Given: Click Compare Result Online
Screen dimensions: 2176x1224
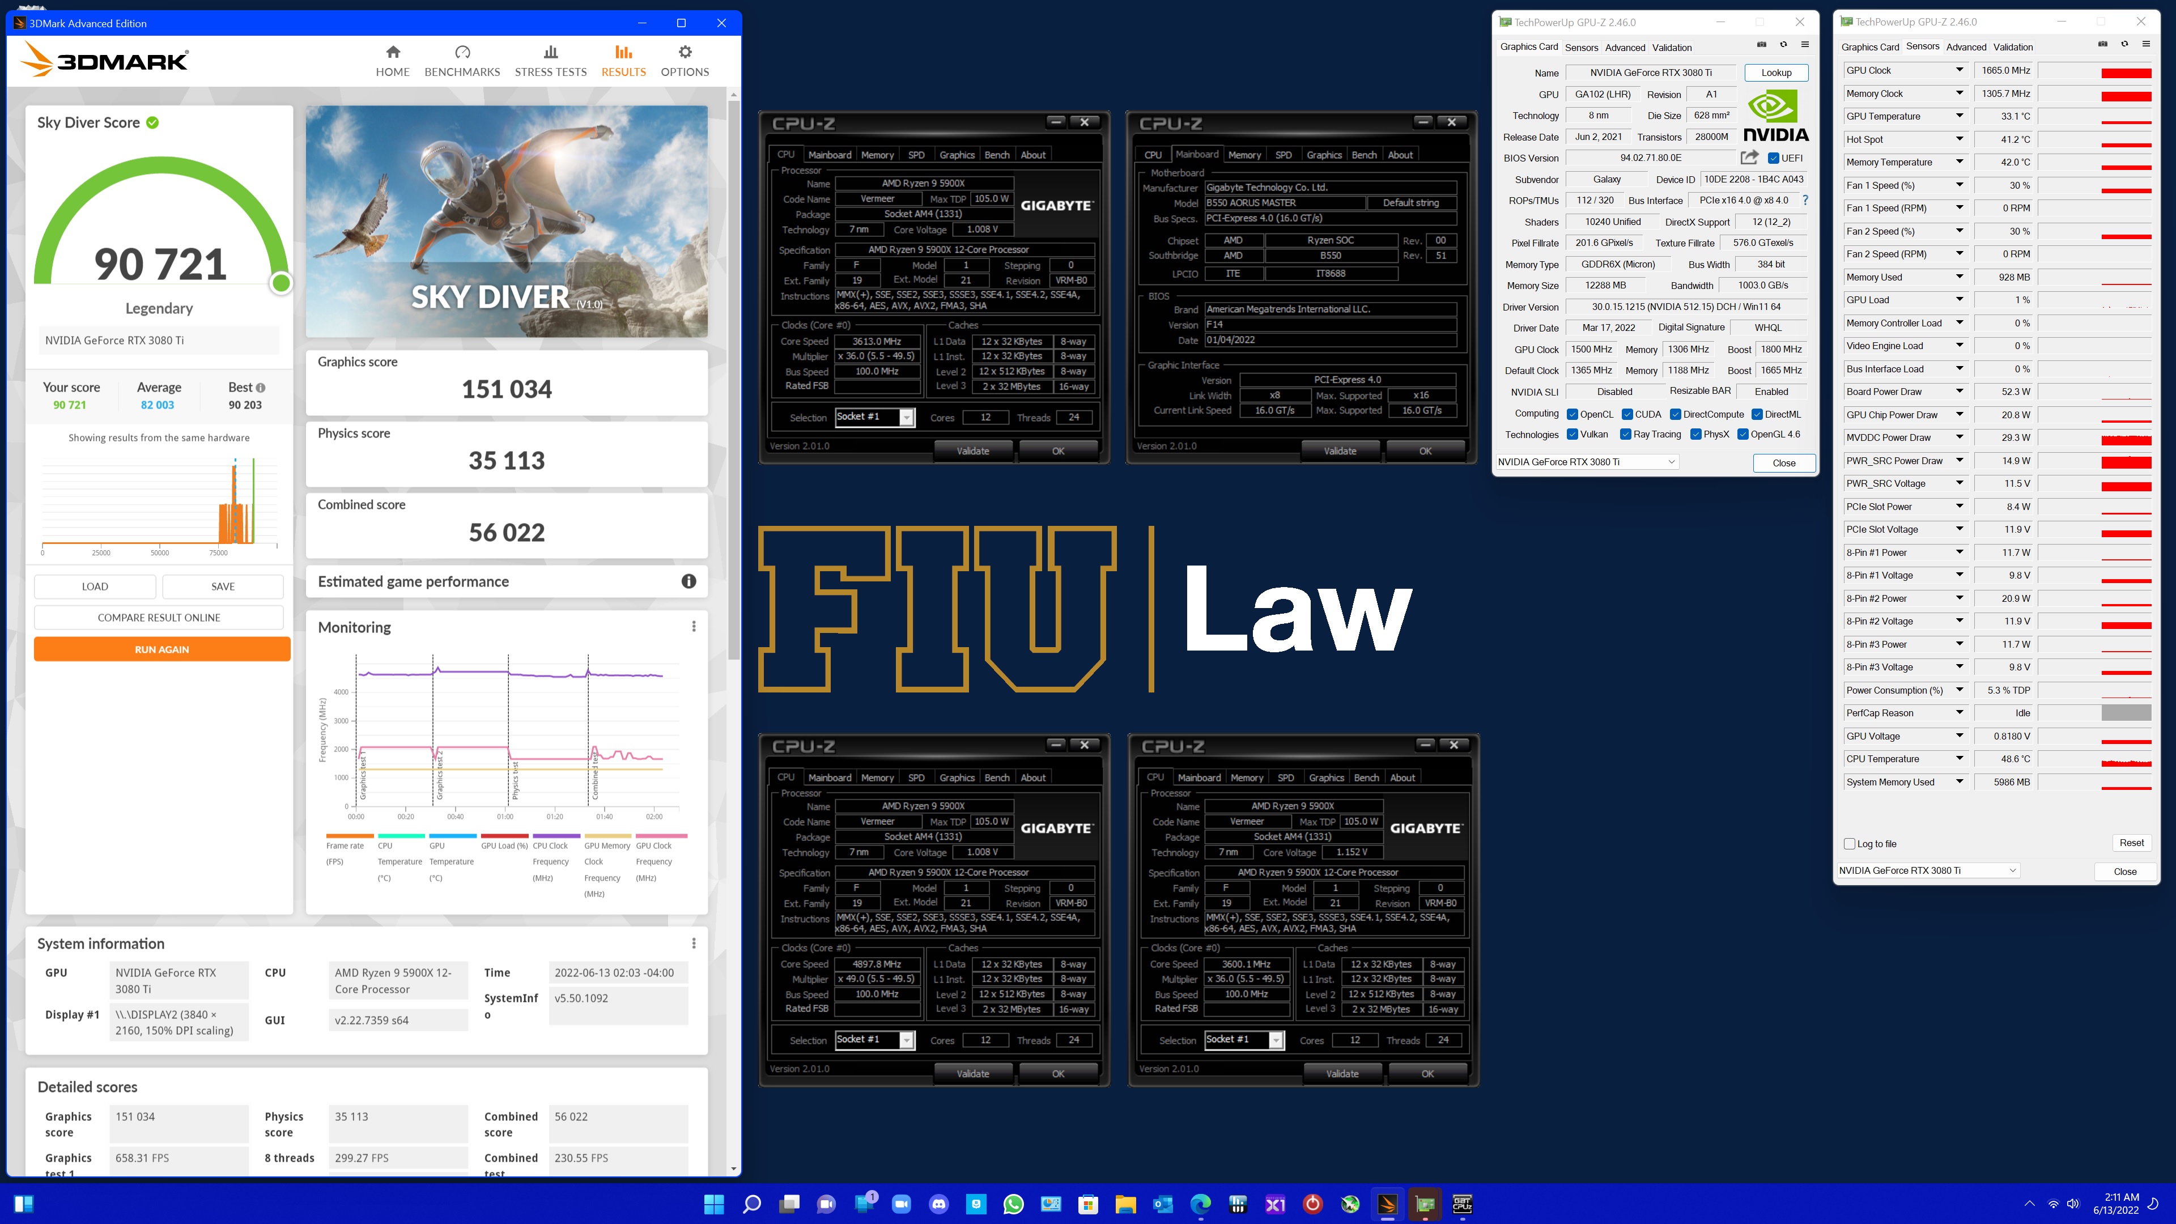Looking at the screenshot, I should click(159, 618).
